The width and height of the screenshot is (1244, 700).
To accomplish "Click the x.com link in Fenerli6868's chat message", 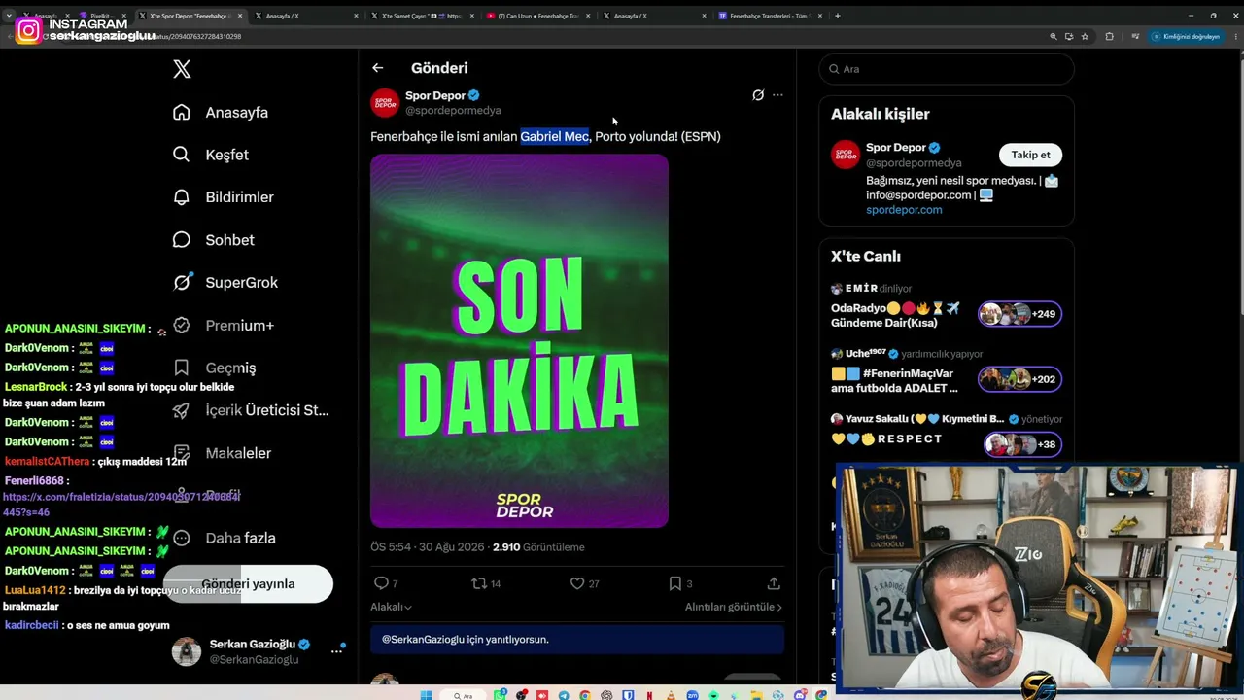I will (121, 504).
